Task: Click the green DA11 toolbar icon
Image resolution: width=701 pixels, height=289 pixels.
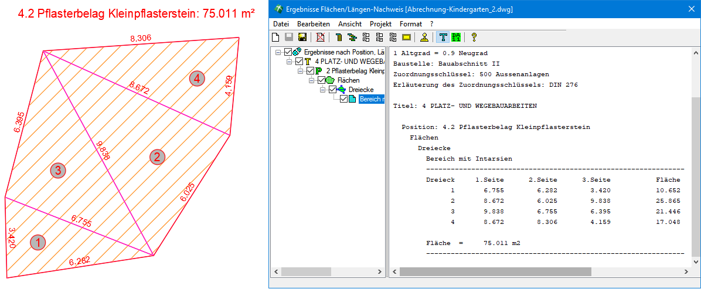Action: [455, 38]
